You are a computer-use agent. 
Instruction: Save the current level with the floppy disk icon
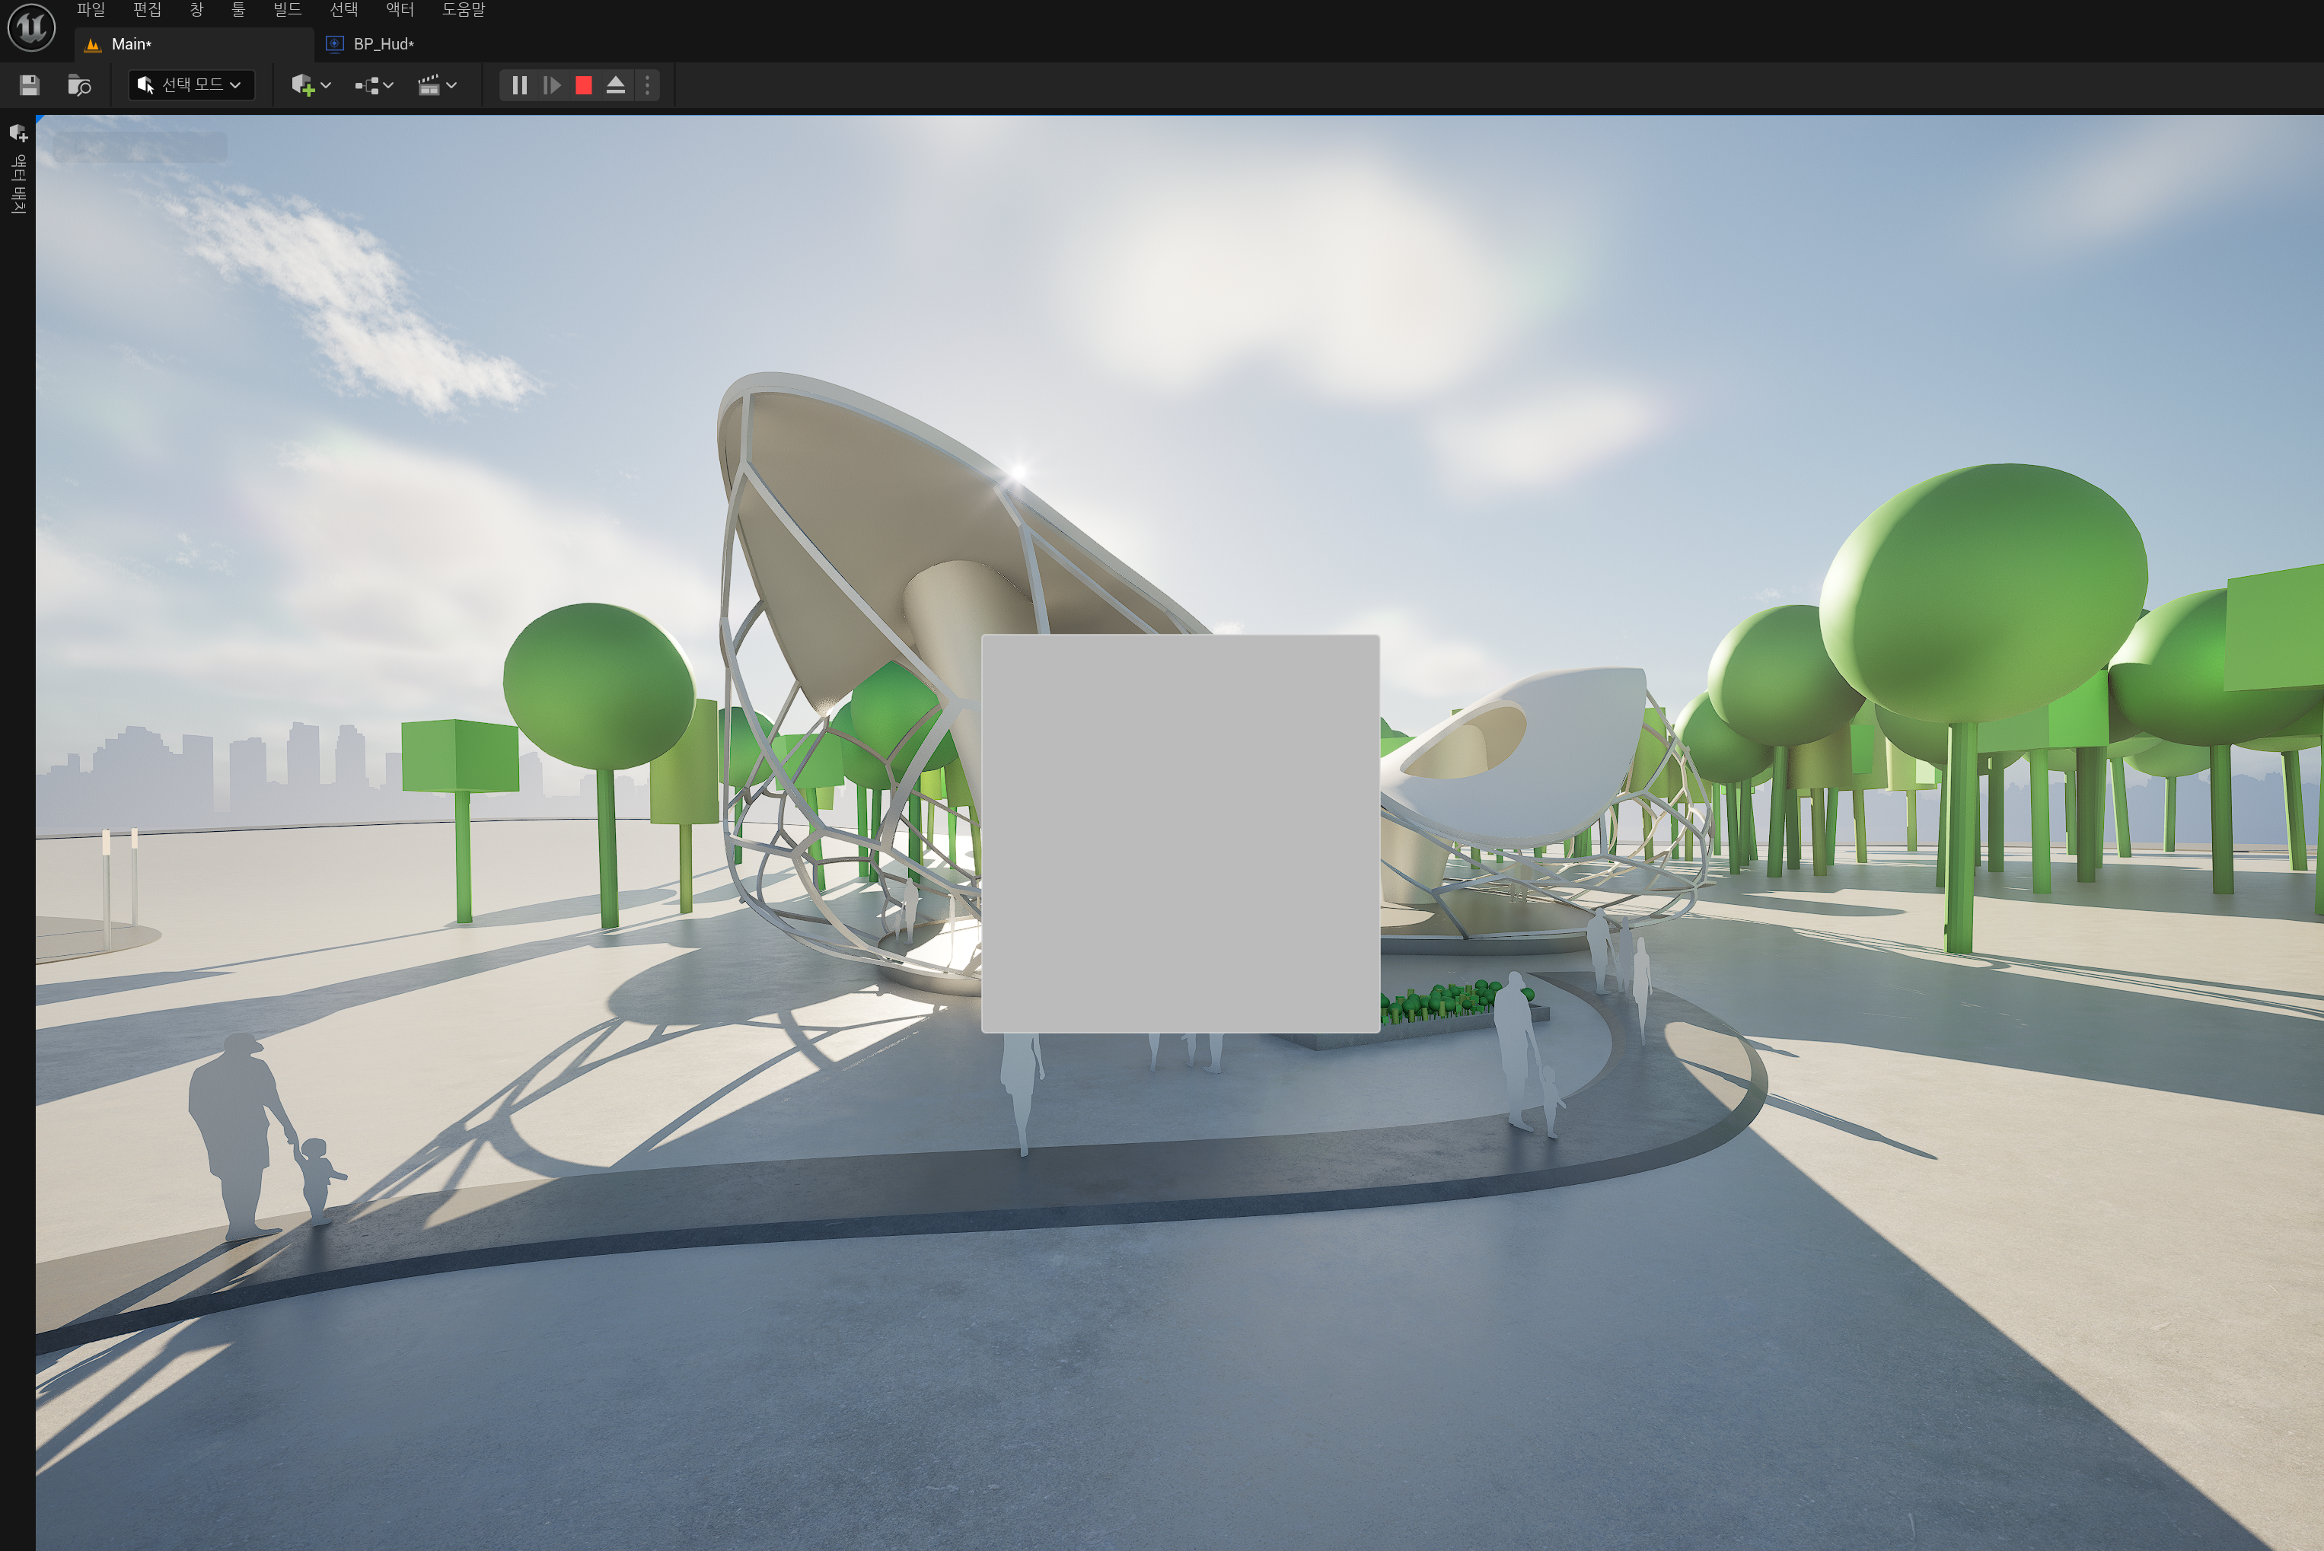pos(30,85)
